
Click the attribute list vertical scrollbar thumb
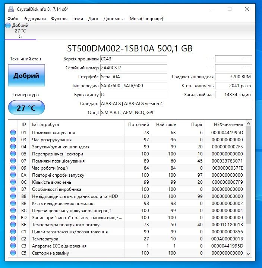click(249, 175)
